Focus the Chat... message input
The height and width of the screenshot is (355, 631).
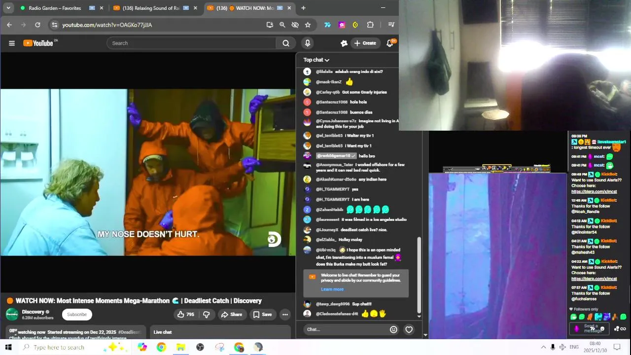[347, 329]
